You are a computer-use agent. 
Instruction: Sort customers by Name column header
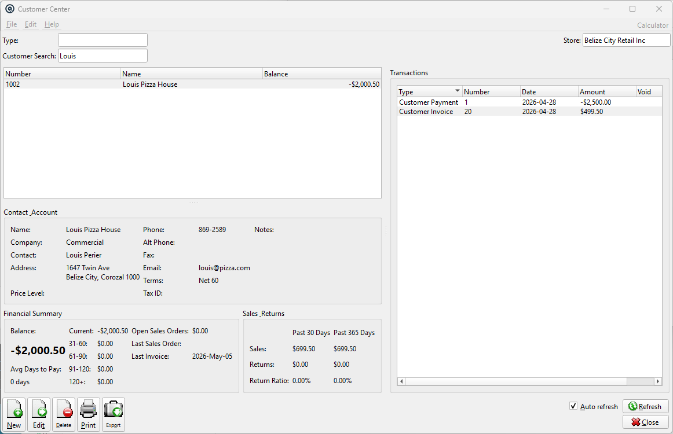[192, 73]
